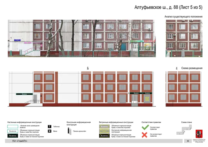The image size is (208, 147).
Task: Click the committee name text under the coat of arms
Action: point(199,141)
